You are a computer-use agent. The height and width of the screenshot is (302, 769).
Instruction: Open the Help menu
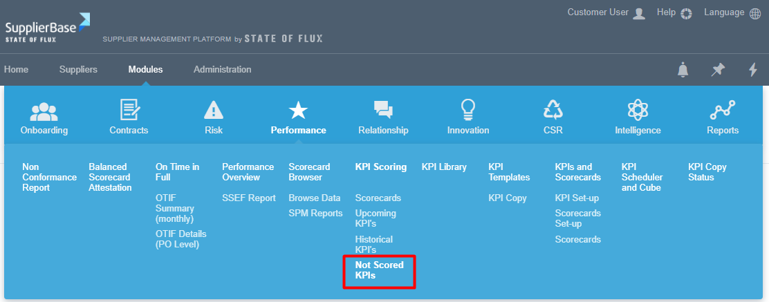tap(674, 13)
